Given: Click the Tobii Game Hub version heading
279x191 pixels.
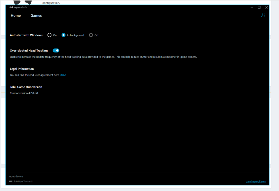Looking at the screenshot, I should pyautogui.click(x=26, y=87).
